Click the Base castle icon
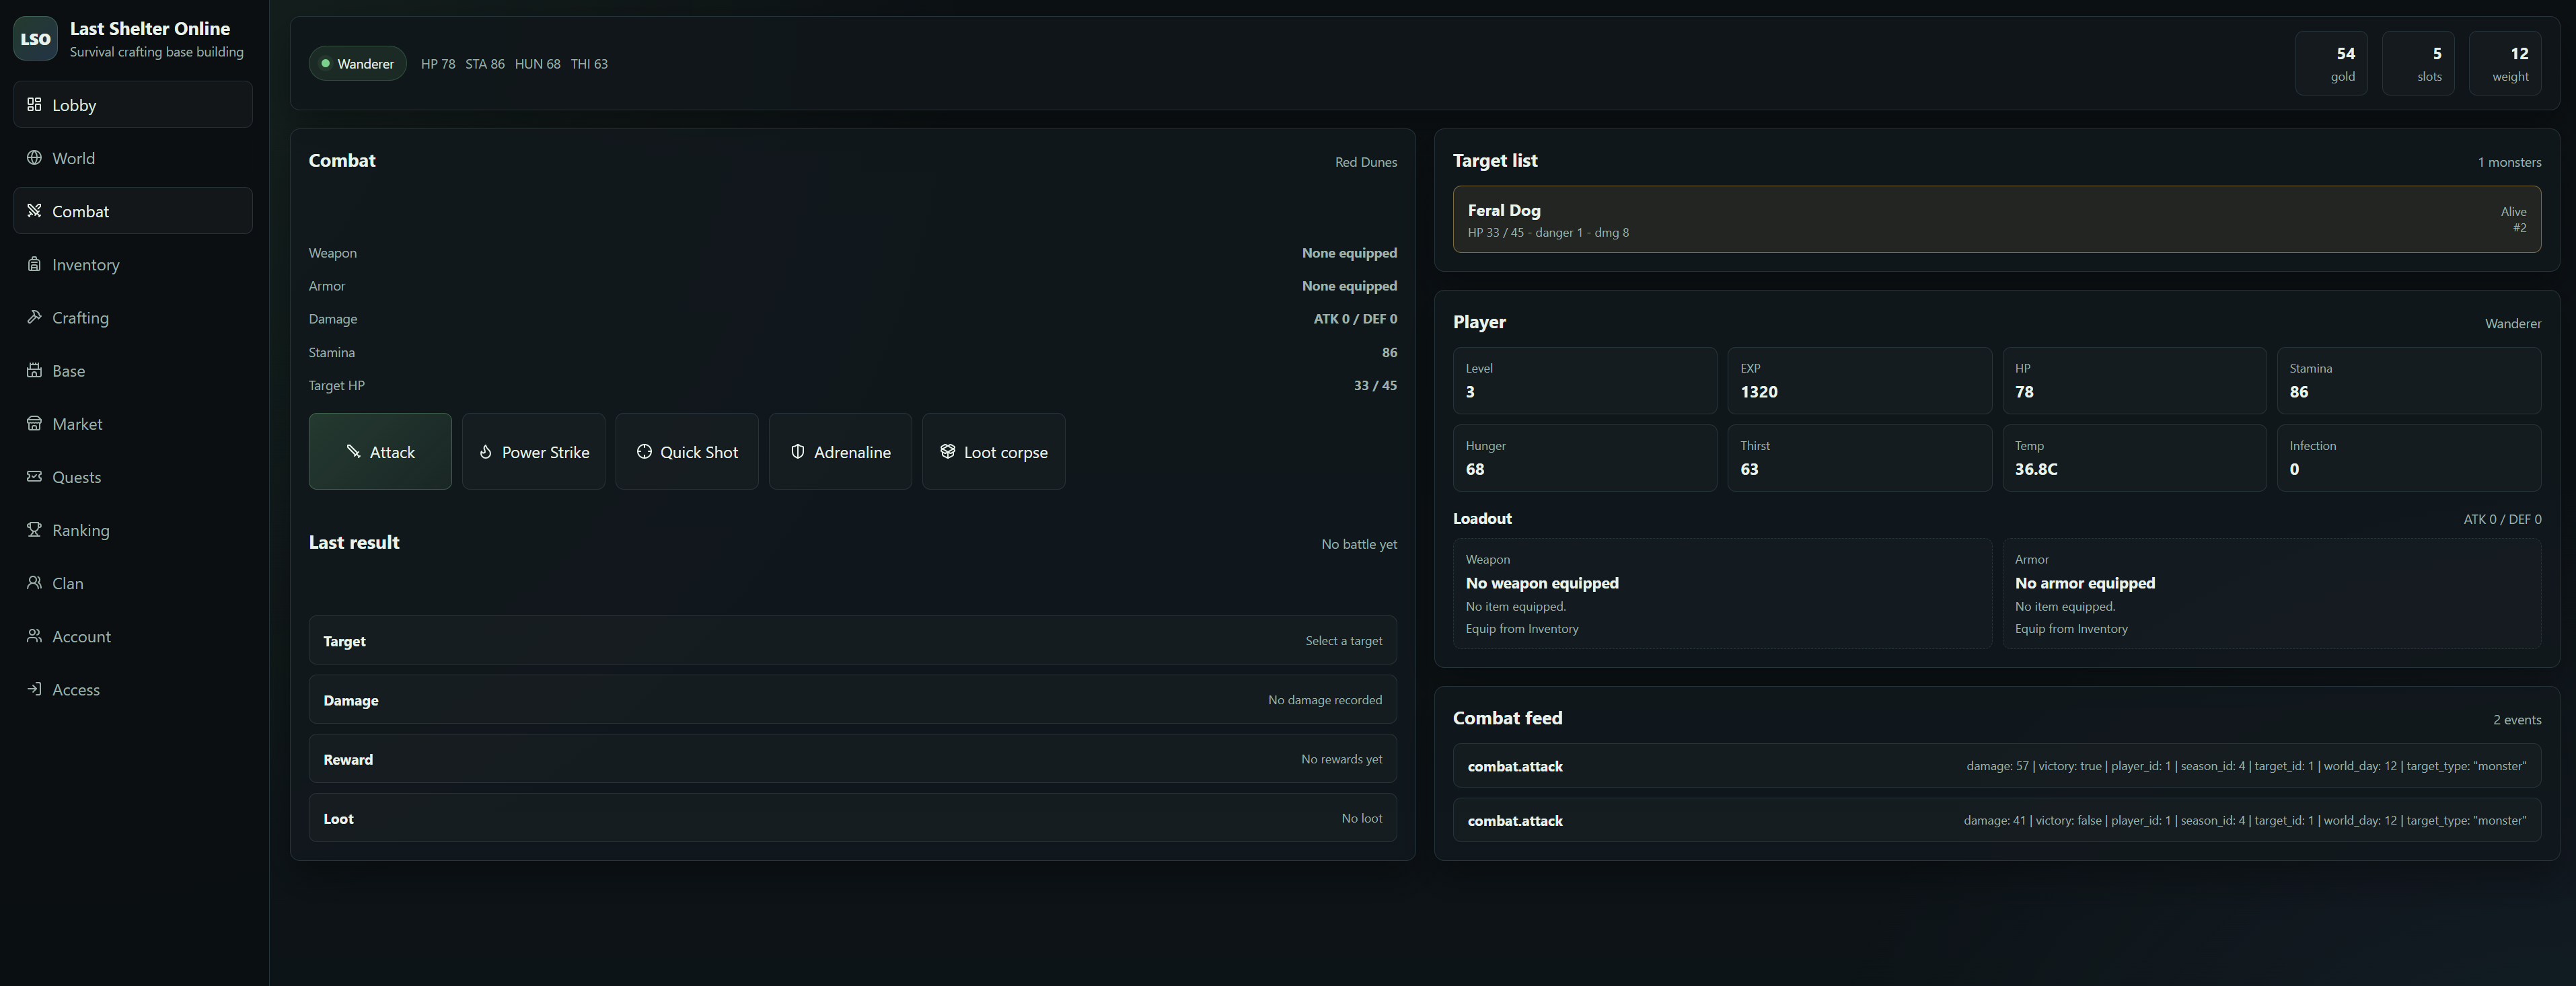 coord(34,370)
